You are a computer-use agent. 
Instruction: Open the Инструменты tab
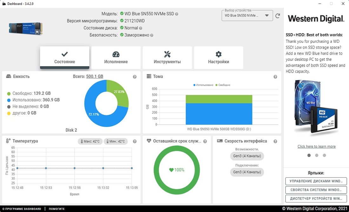tap(167, 58)
